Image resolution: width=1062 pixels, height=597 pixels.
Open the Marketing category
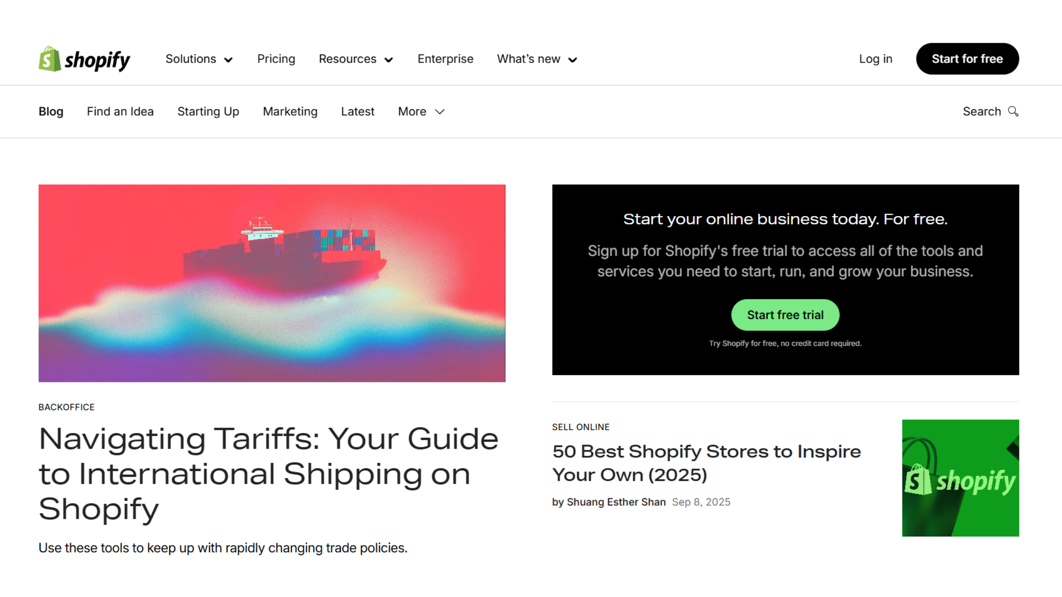coord(290,111)
